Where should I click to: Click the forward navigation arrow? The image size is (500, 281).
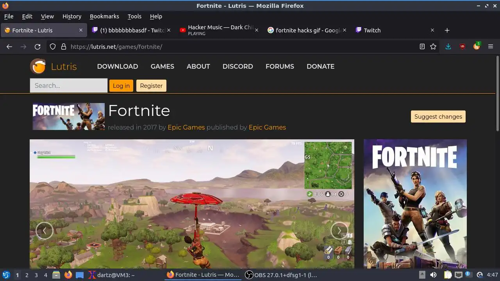point(23,46)
